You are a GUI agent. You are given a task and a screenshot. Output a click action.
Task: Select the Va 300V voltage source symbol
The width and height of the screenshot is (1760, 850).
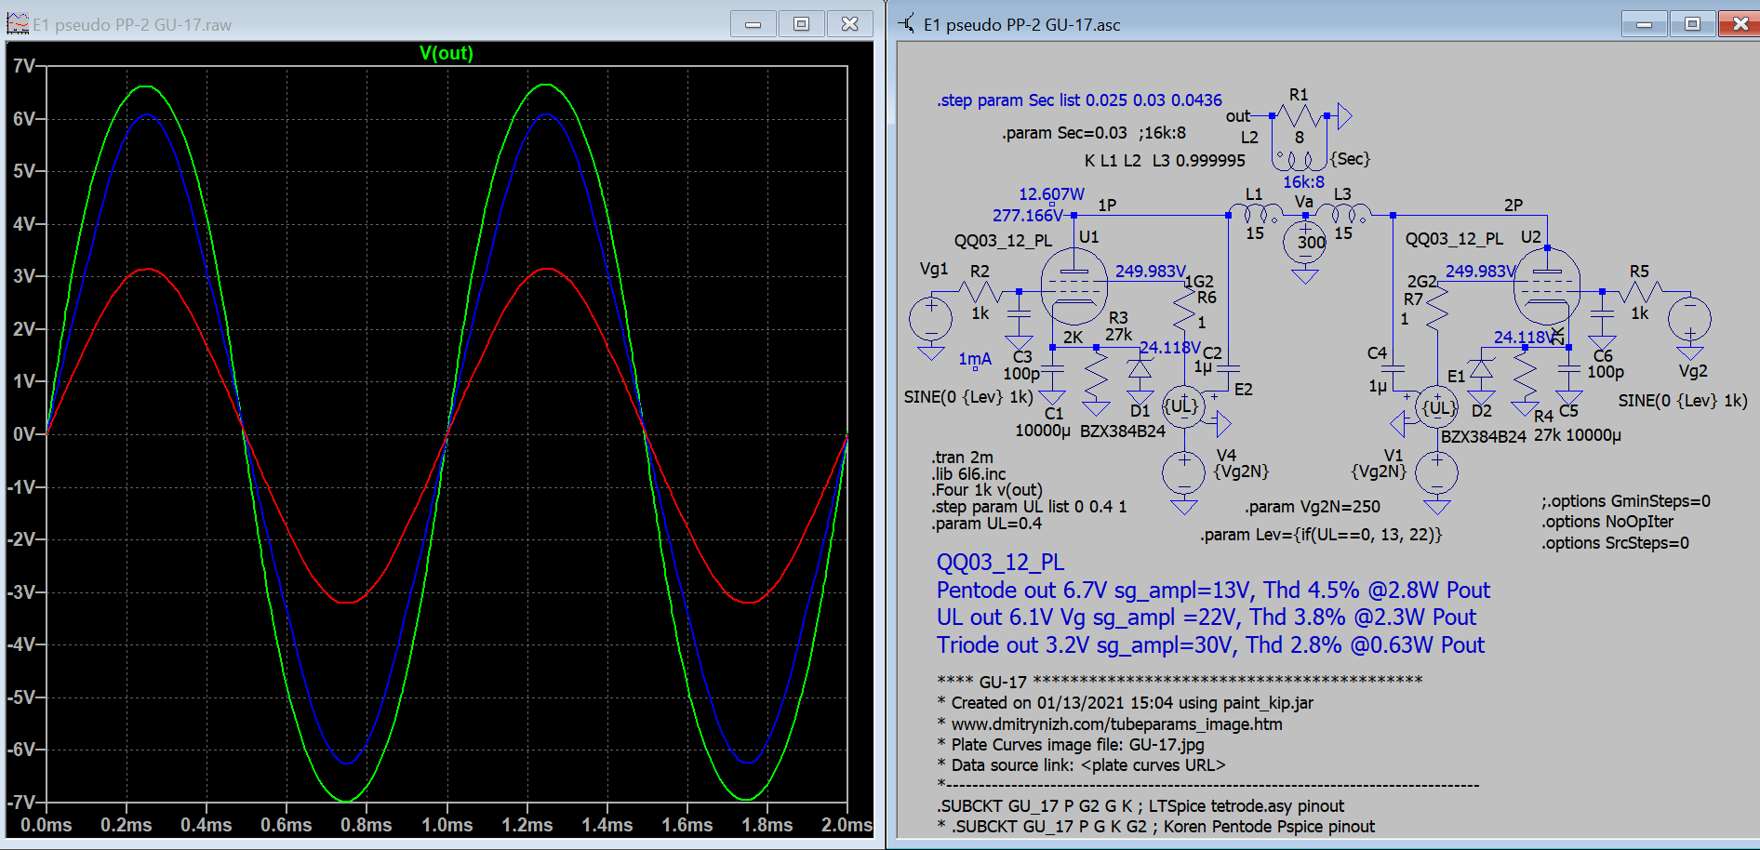(x=1305, y=243)
